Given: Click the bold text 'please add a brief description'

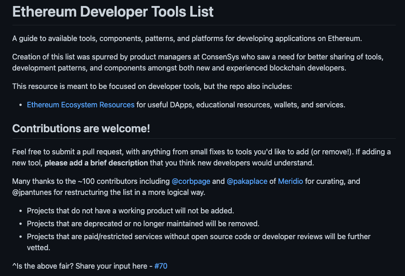Looking at the screenshot, I should click(x=96, y=163).
